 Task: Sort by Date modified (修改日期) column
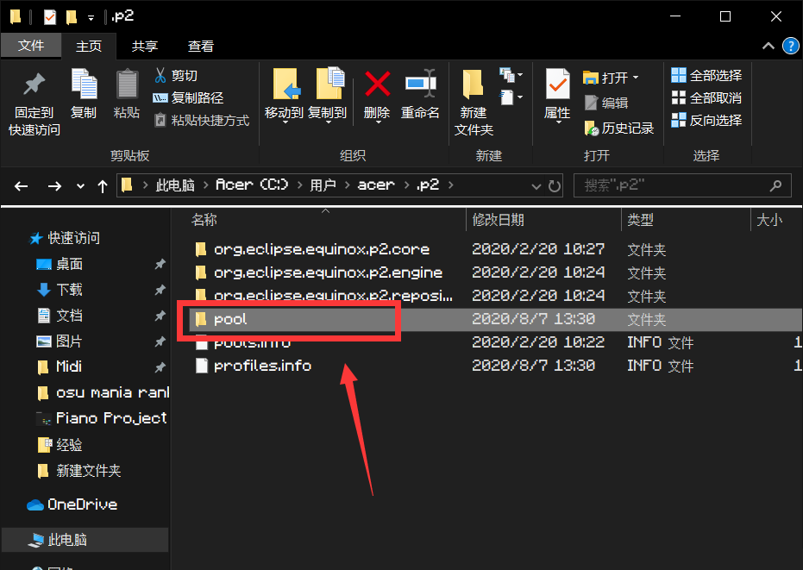tap(499, 220)
